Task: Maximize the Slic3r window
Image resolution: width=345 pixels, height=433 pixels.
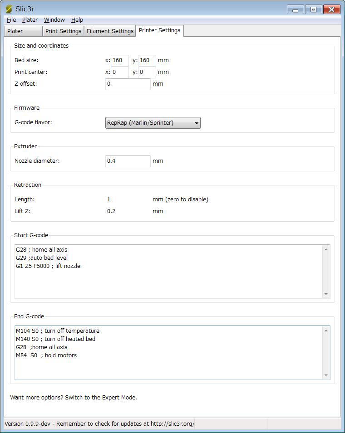Action: click(x=313, y=10)
